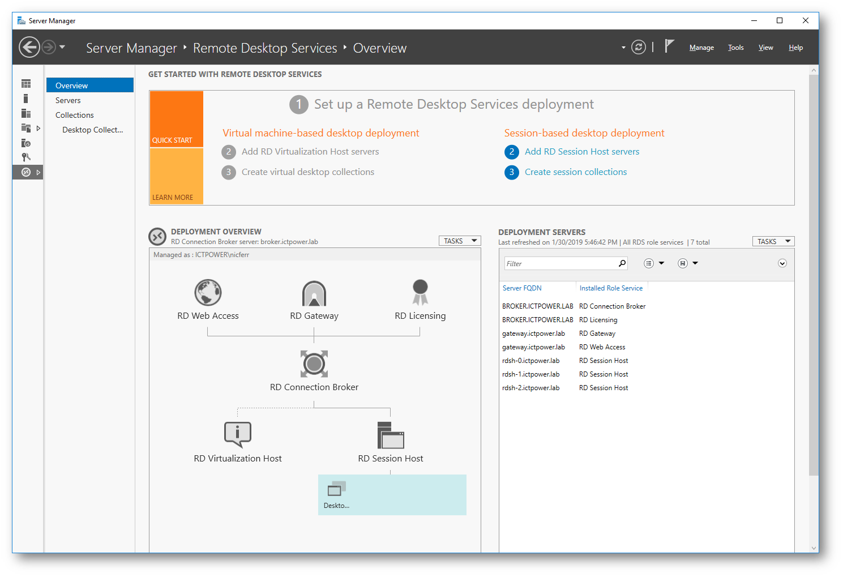Viewport: 843px width, 577px height.
Task: Click Create virtual desktop collections
Action: point(308,172)
